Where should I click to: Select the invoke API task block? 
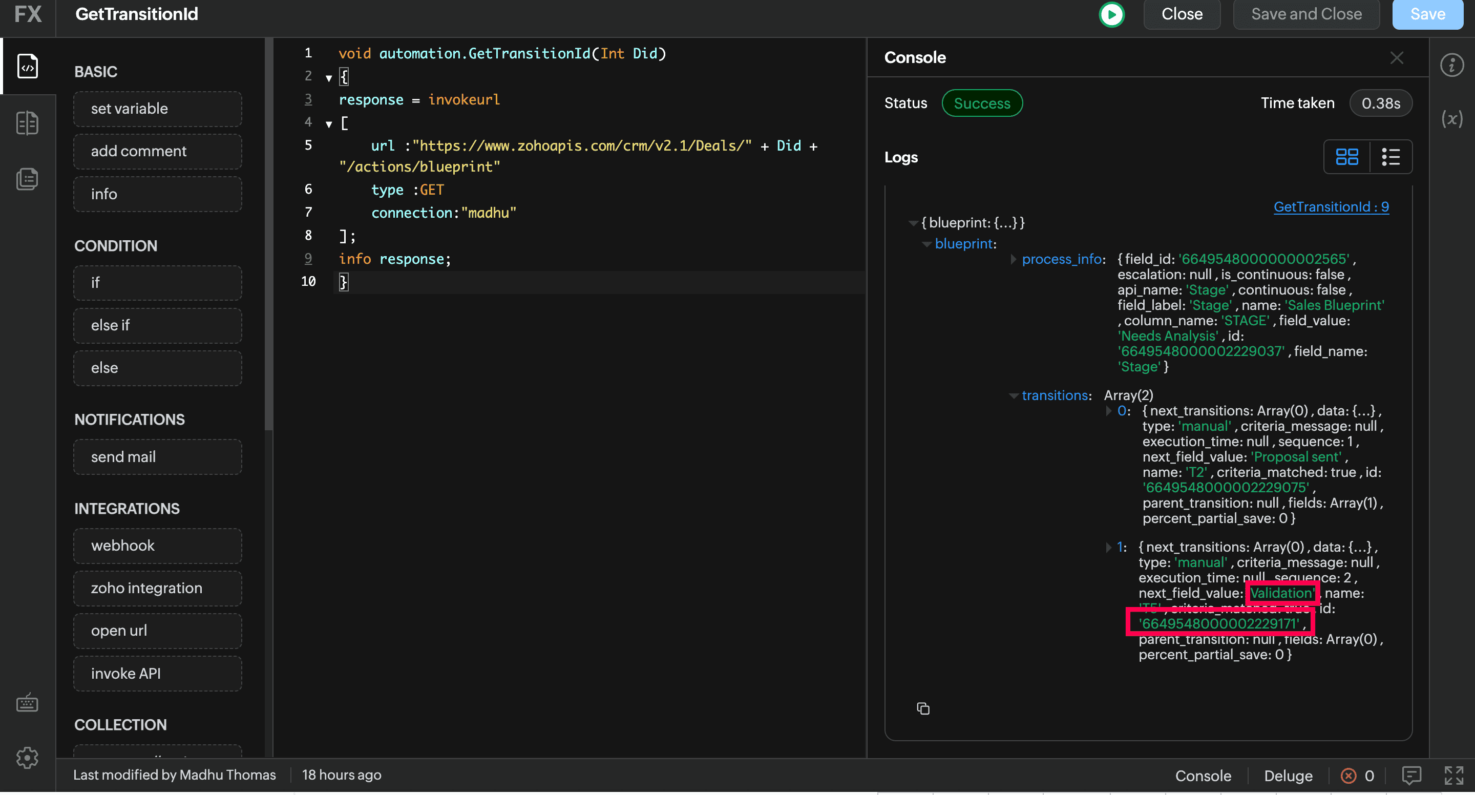click(157, 674)
